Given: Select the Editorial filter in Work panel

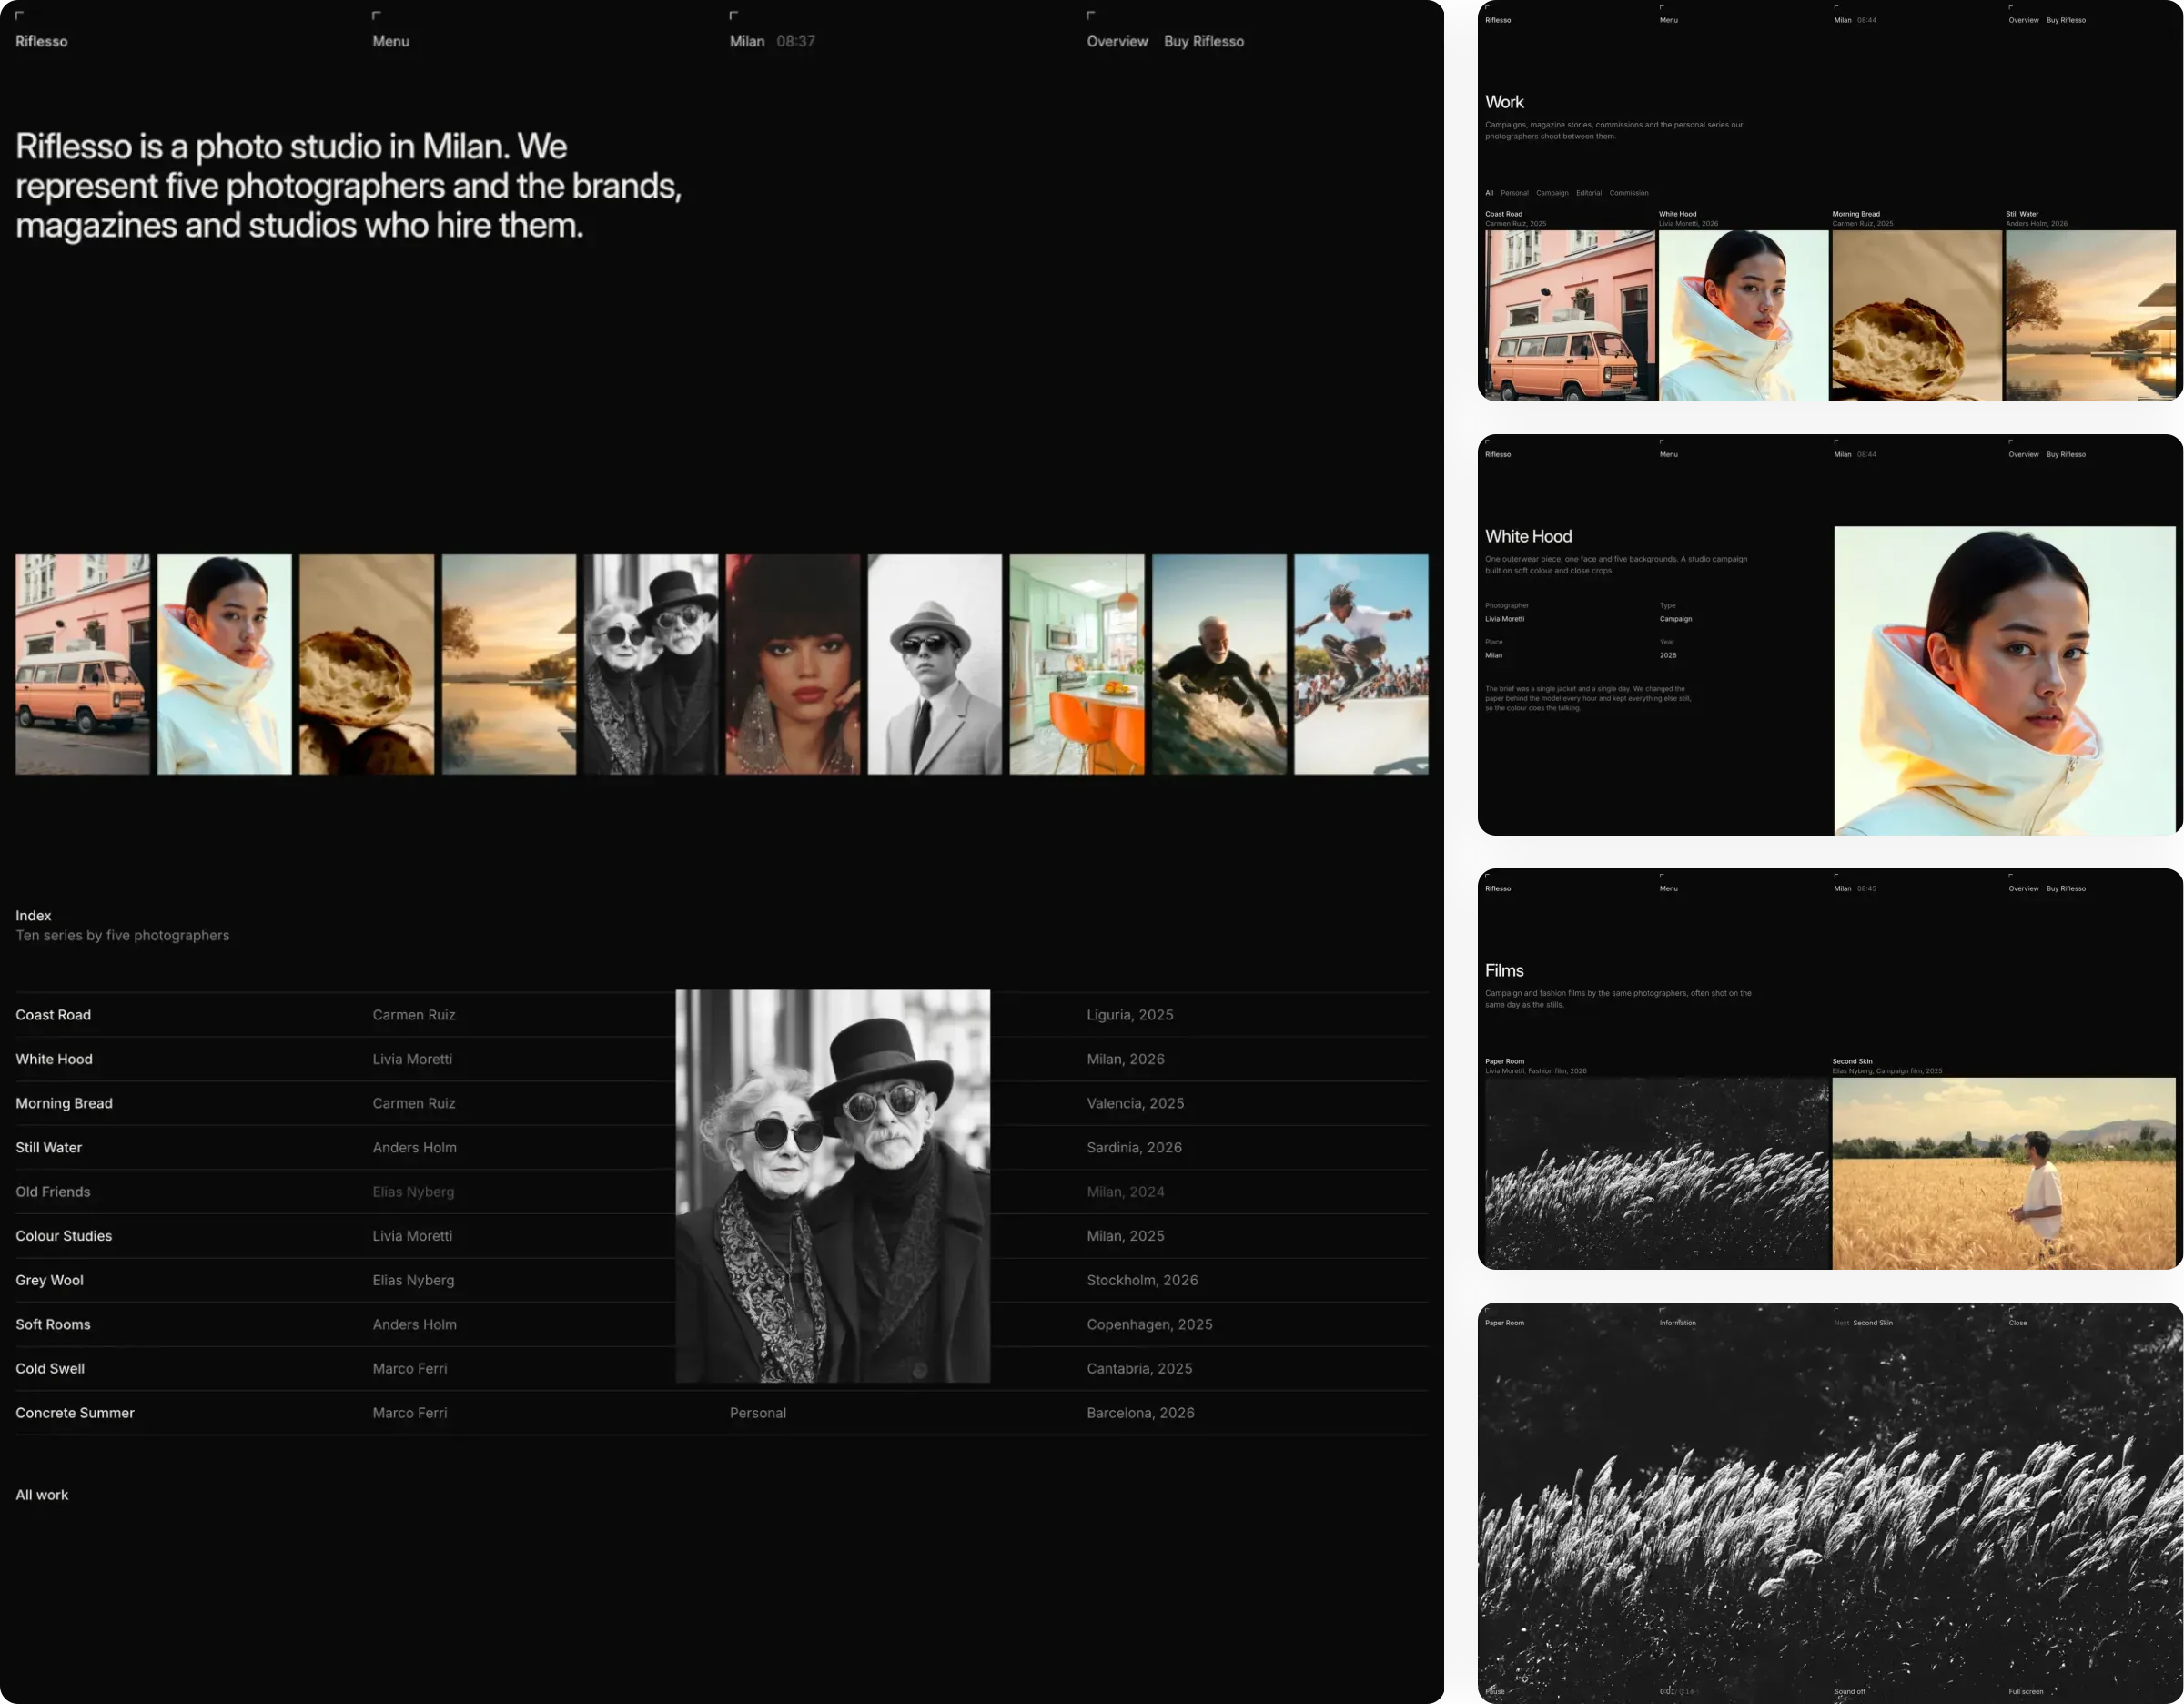Looking at the screenshot, I should 1589,193.
